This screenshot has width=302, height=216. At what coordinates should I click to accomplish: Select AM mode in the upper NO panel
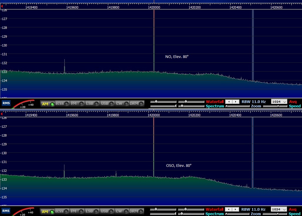click(x=47, y=104)
